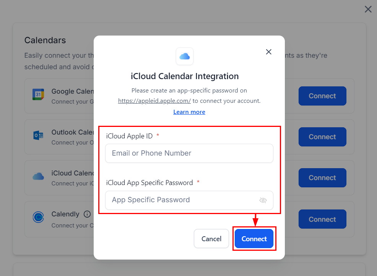
Task: Click the Outlook Calendar logo icon
Action: tap(38, 135)
